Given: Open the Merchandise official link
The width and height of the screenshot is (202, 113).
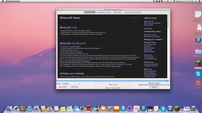Looking at the screenshot, I should pyautogui.click(x=149, y=25).
